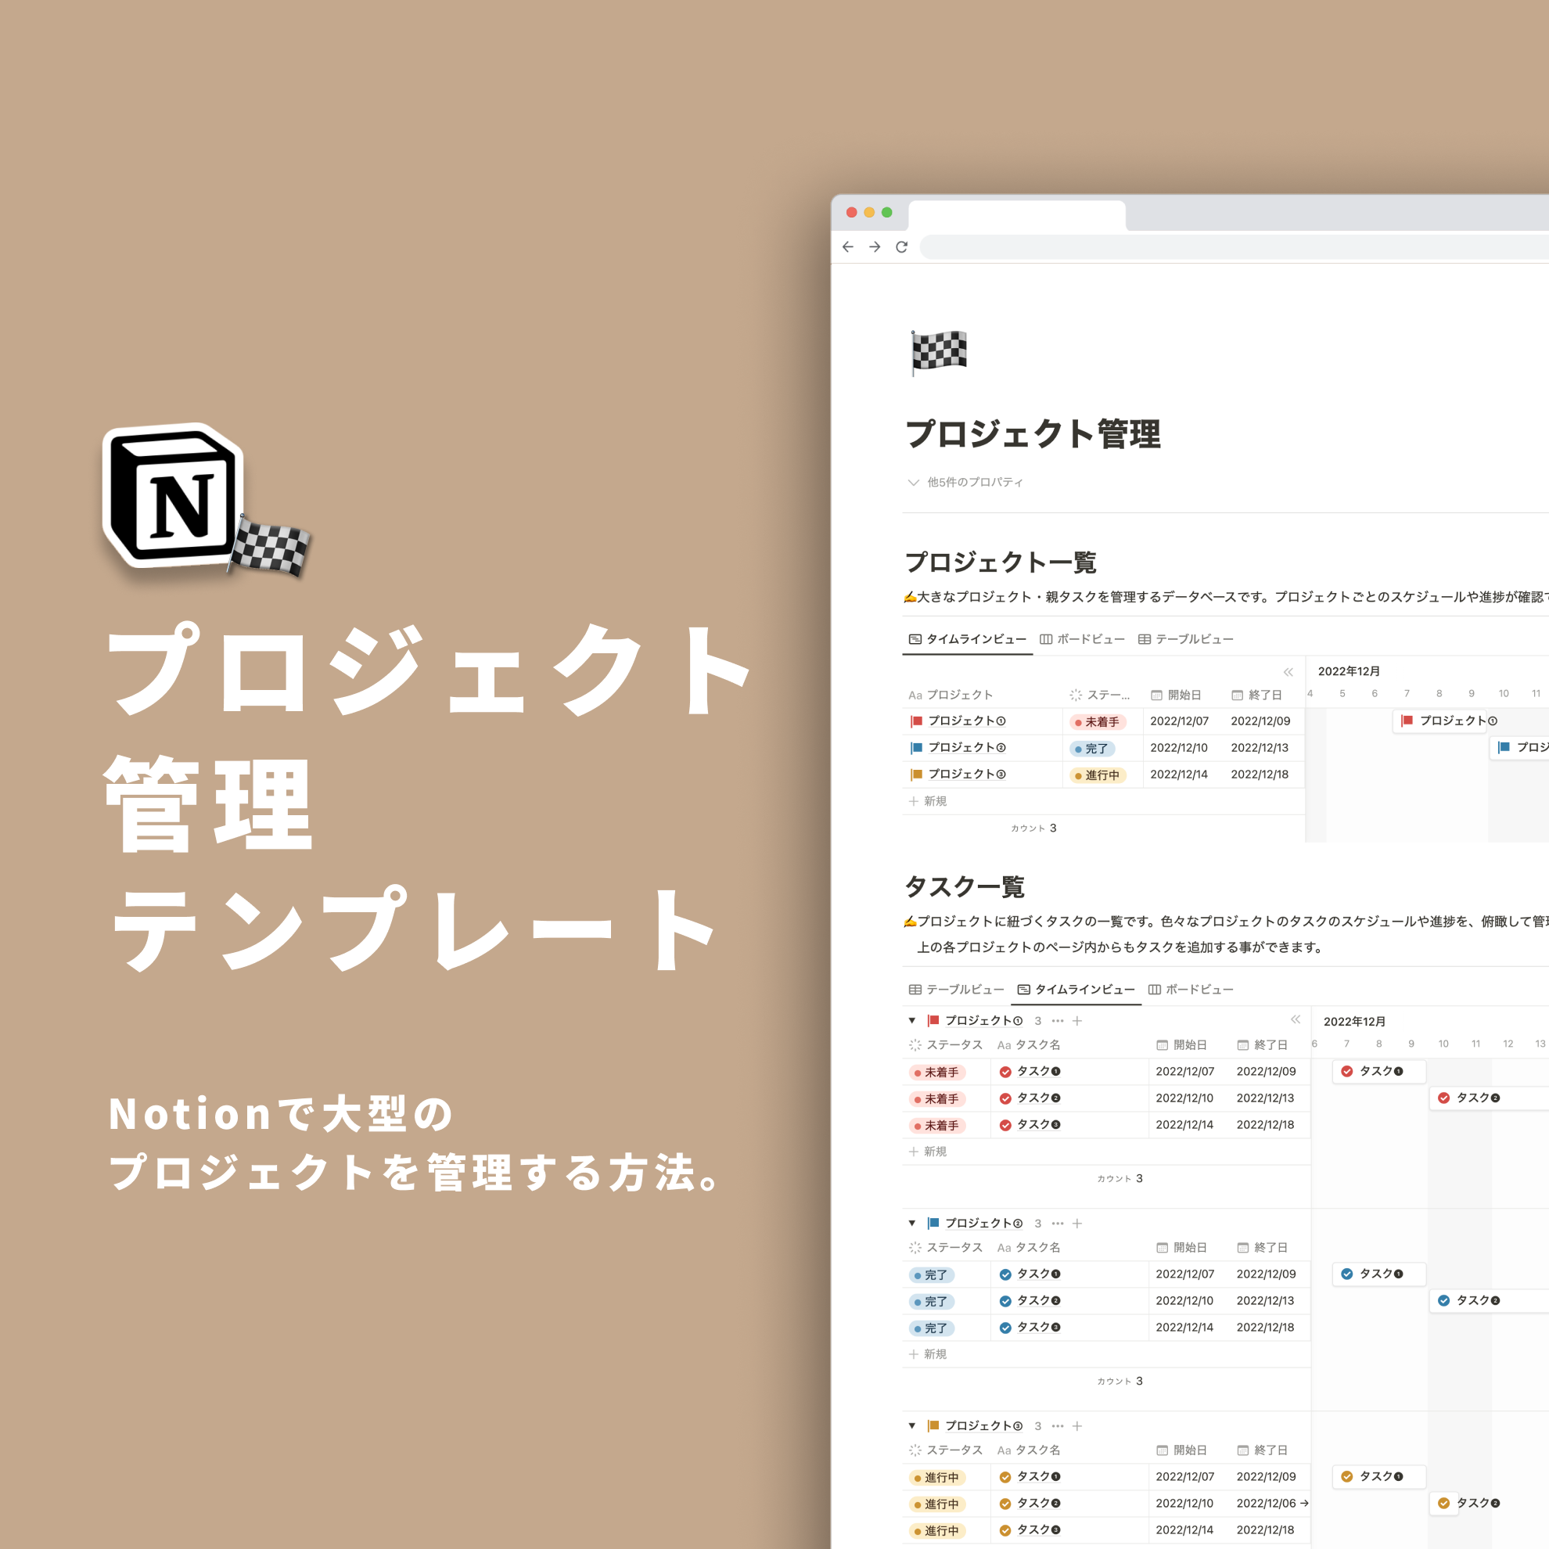Add a new project row with 新規
Image resolution: width=1549 pixels, height=1549 pixels.
pos(929,801)
